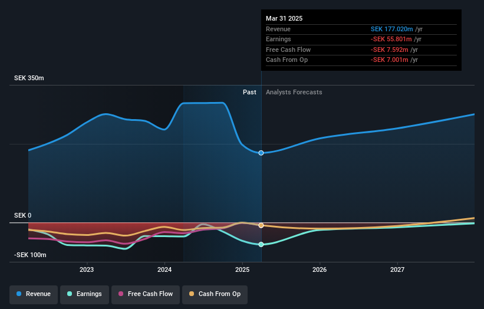Click the -SEK 55.801m earnings value
The height and width of the screenshot is (309, 484).
(391, 39)
